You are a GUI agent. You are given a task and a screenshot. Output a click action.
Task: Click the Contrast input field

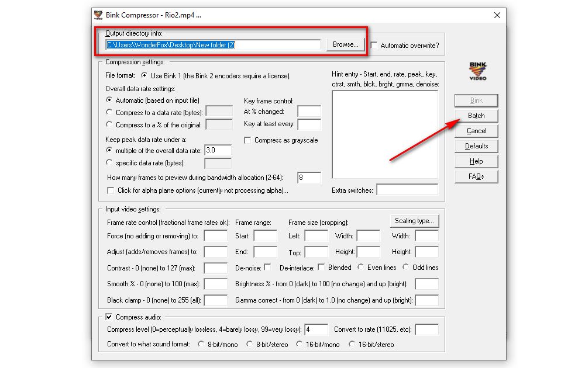215,268
